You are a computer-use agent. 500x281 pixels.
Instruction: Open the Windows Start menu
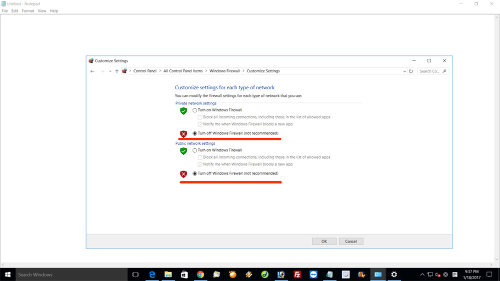7,275
